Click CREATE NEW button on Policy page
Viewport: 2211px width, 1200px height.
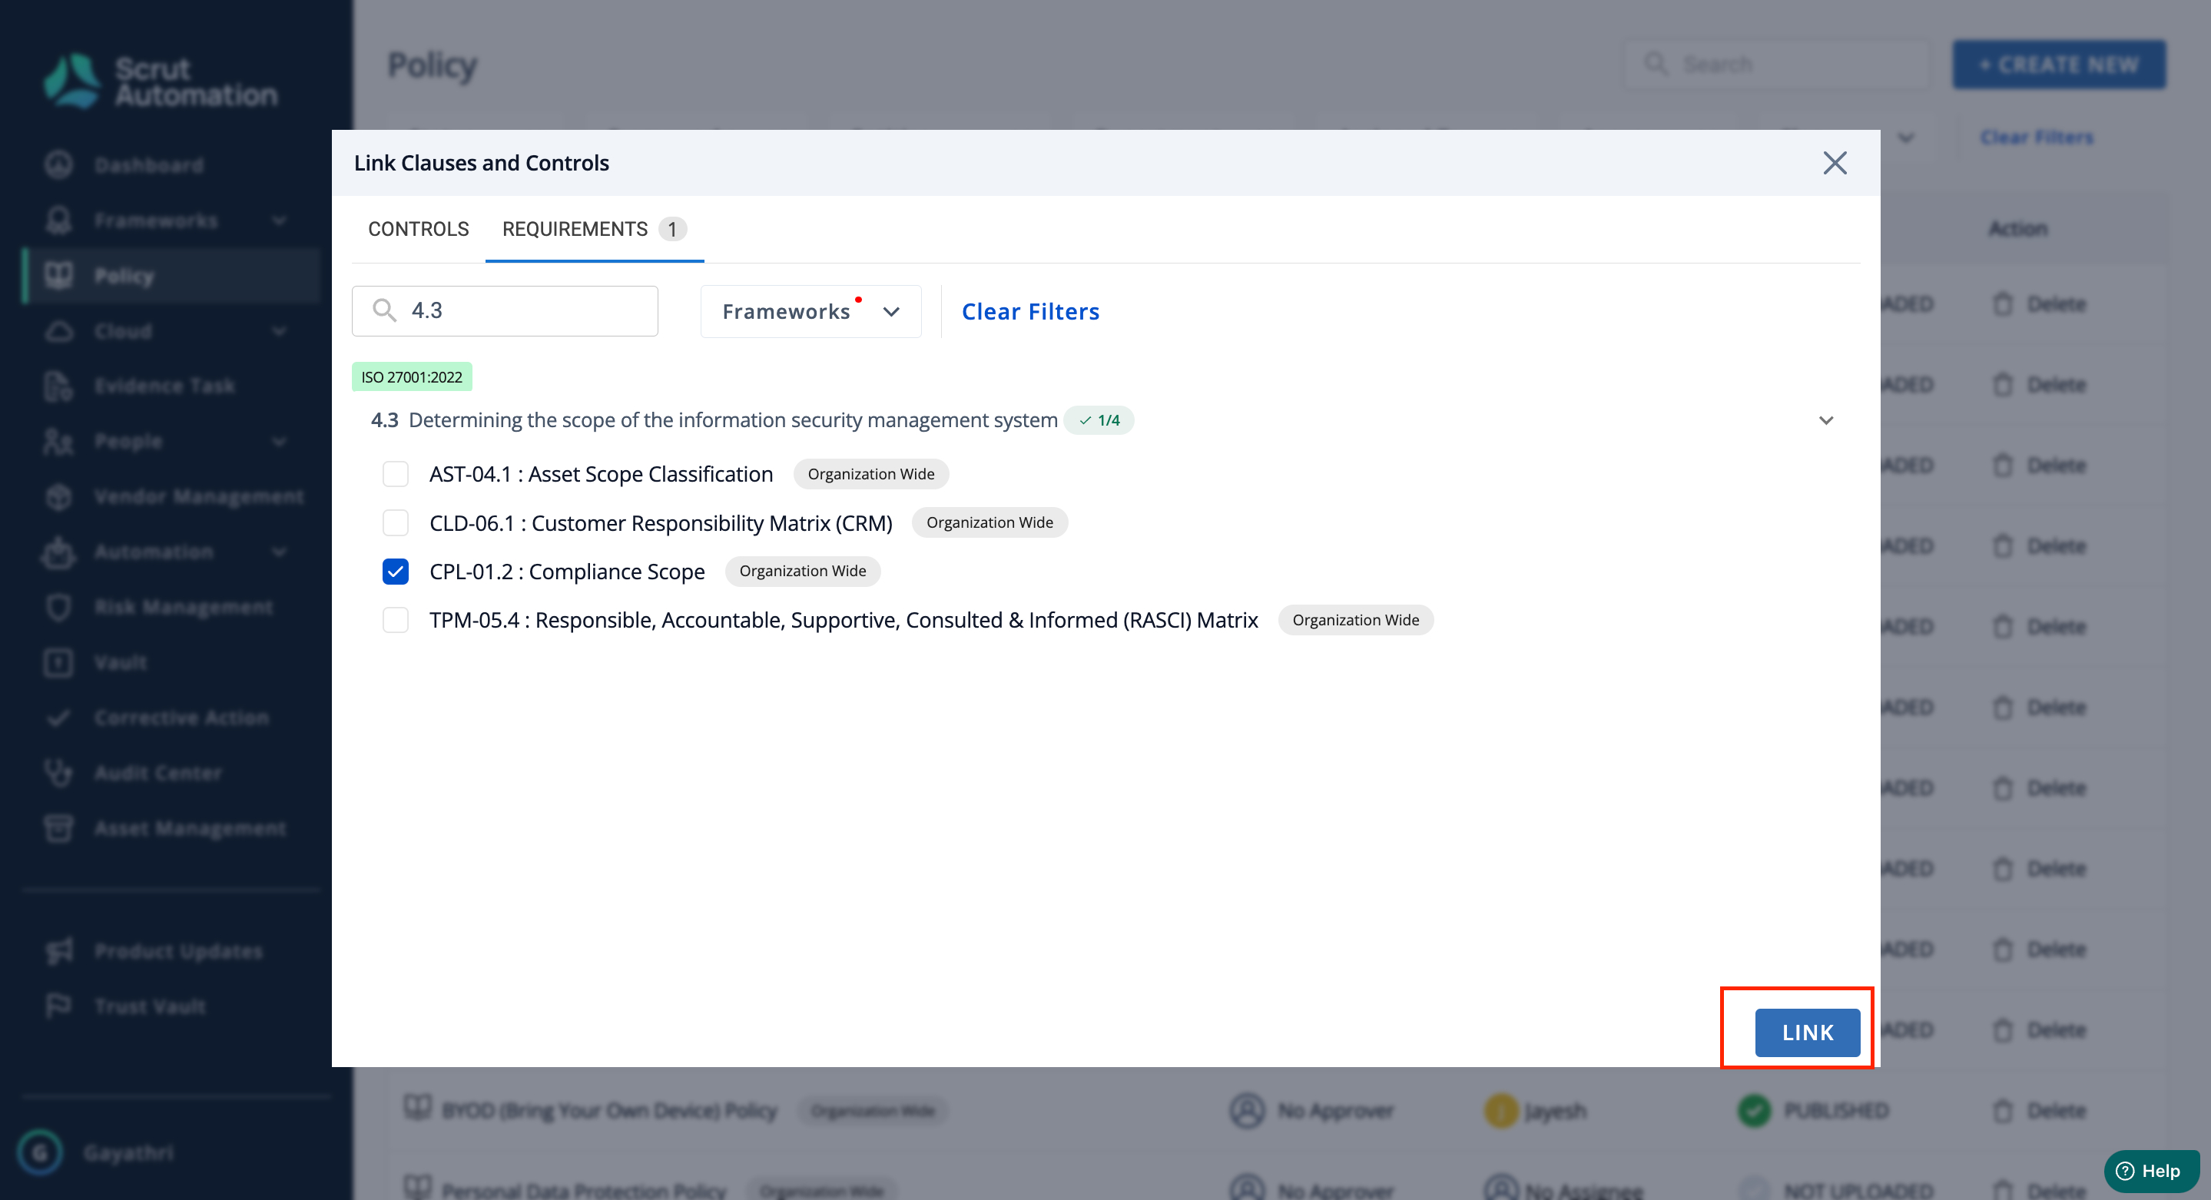[x=2058, y=65]
